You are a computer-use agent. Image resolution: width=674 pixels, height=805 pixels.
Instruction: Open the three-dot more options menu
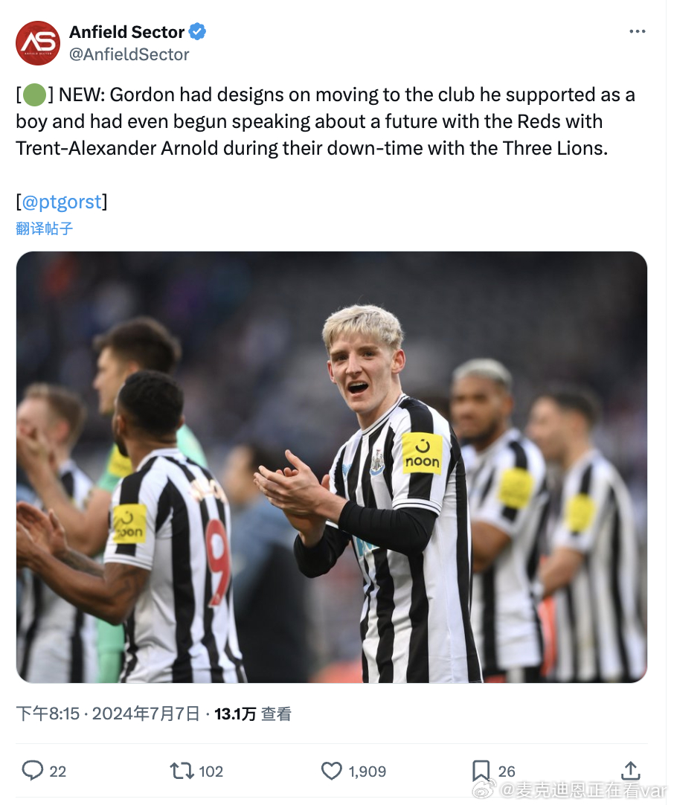click(x=637, y=32)
